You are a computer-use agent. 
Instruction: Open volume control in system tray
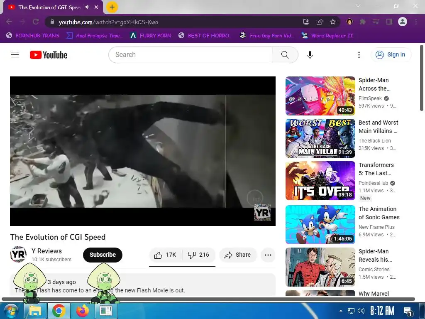click(361, 311)
